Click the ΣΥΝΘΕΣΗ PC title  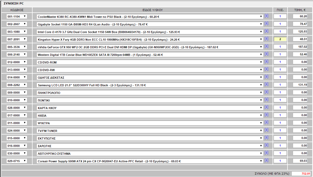(14, 3)
